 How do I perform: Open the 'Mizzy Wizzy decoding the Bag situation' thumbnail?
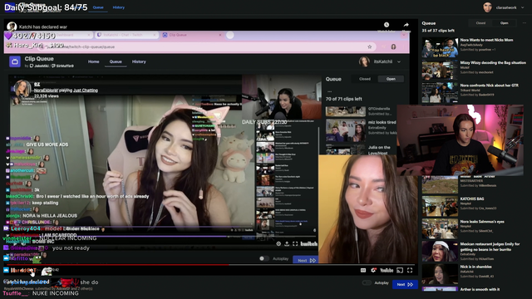(440, 70)
